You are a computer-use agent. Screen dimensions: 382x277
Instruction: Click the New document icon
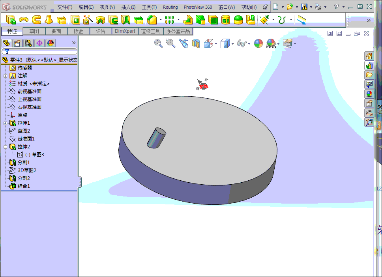coord(275,7)
